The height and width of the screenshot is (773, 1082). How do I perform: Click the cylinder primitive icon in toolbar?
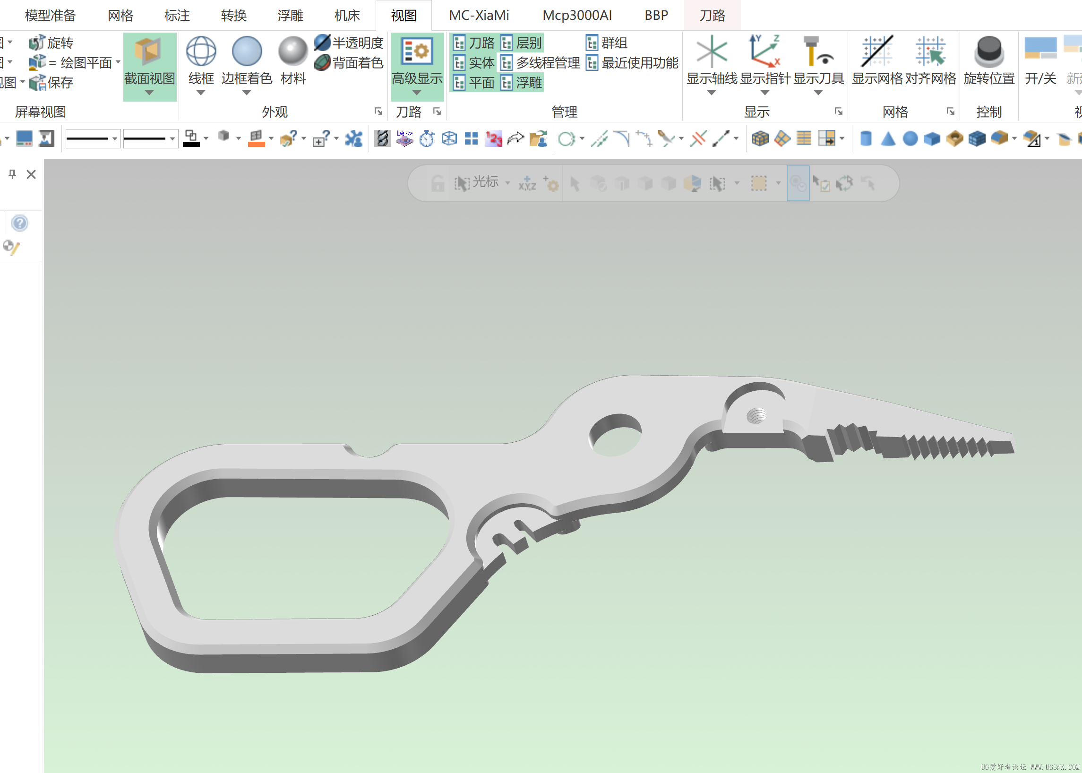point(866,138)
